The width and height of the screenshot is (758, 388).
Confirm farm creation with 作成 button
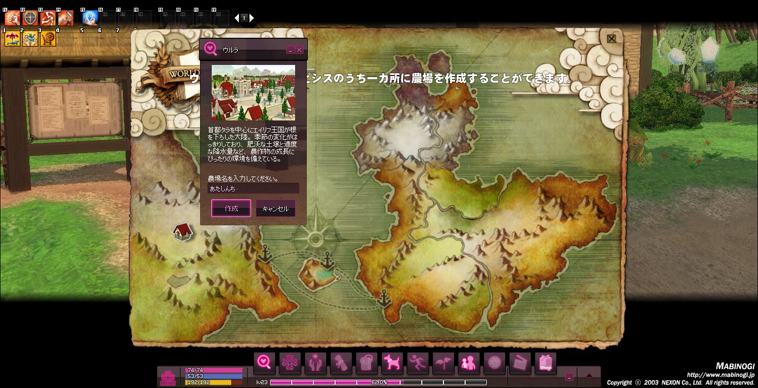(231, 209)
